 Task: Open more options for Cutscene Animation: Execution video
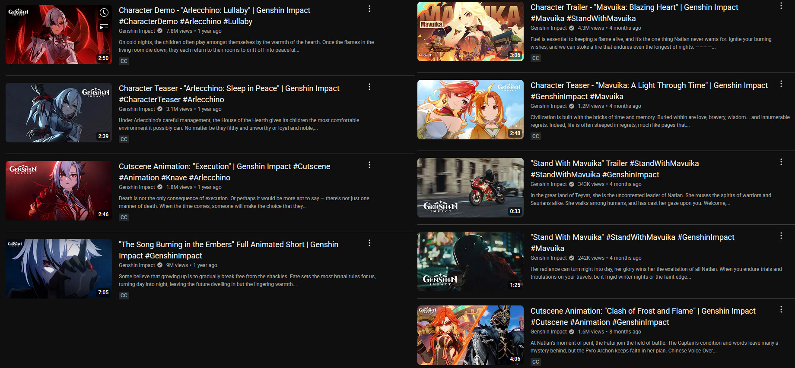point(369,165)
